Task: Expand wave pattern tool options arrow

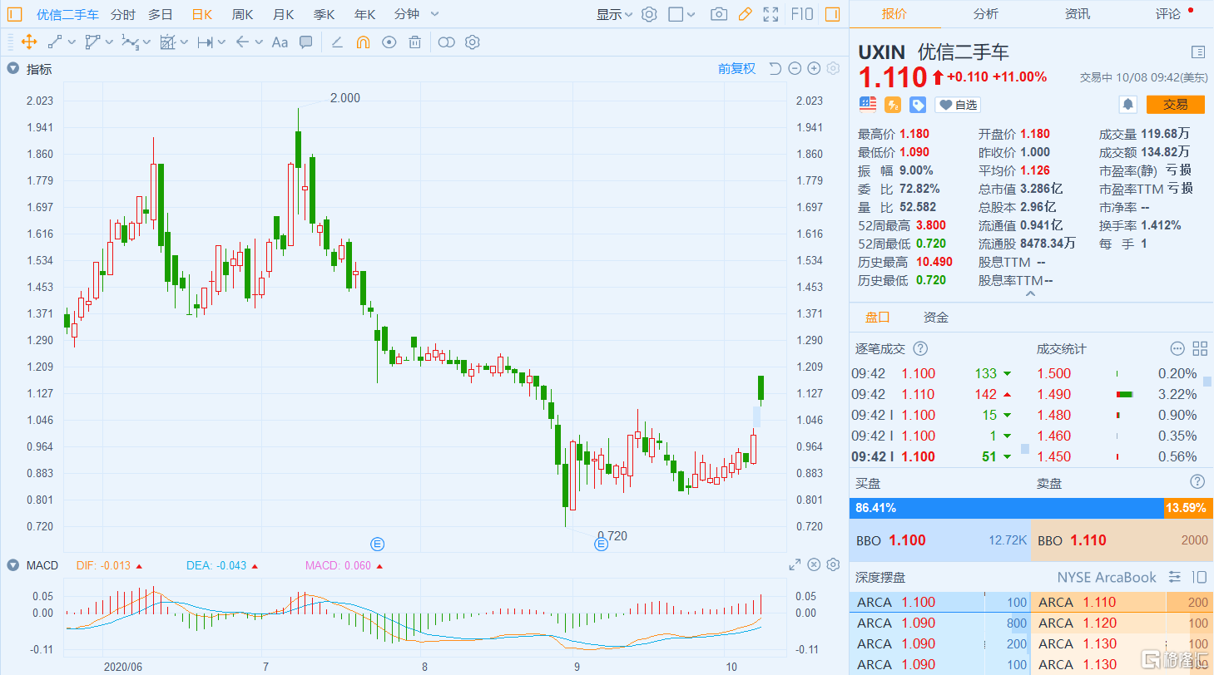Action: 146,42
